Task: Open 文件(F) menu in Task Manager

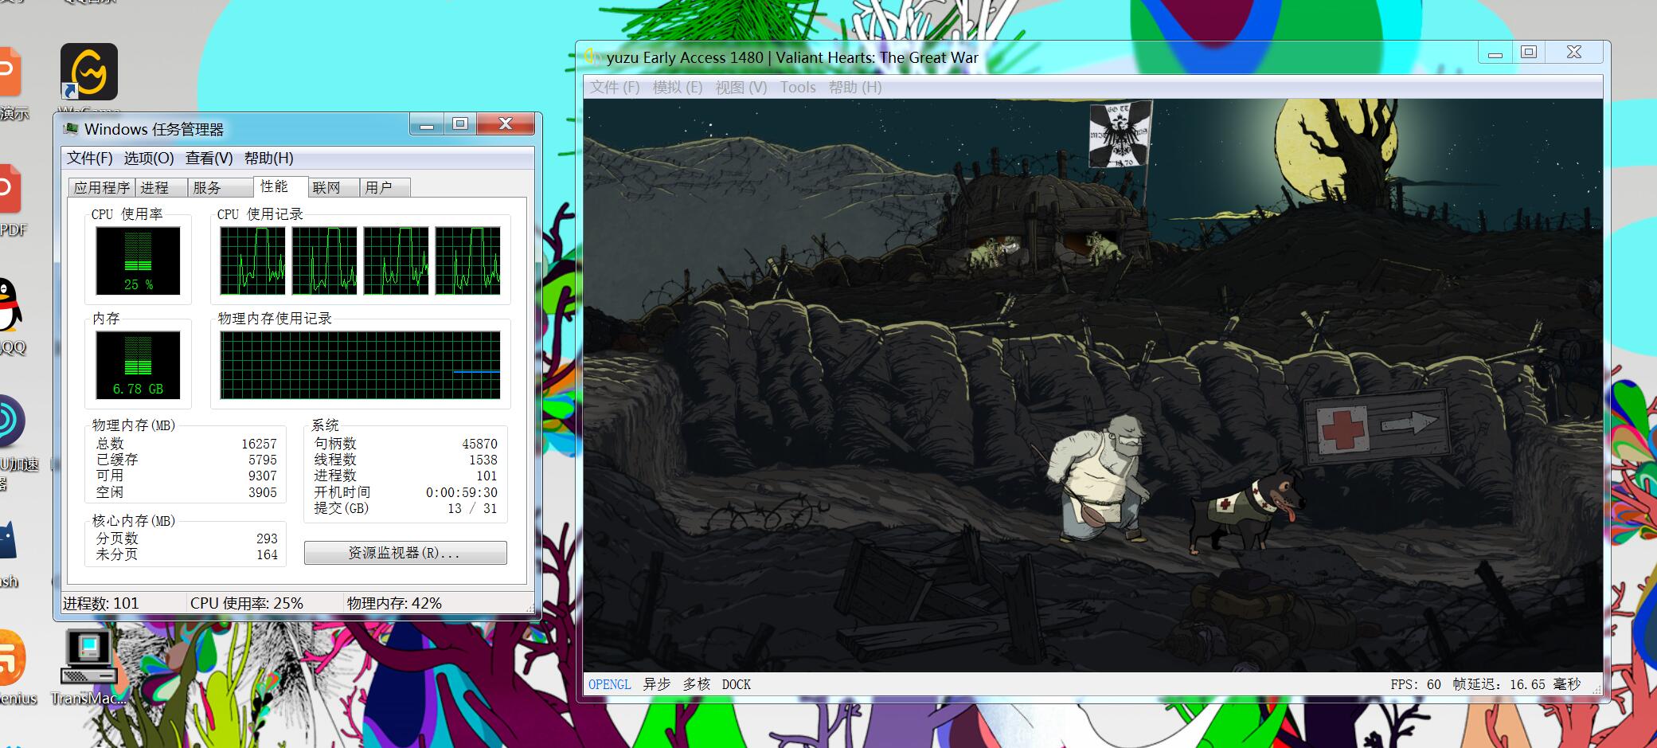Action: pyautogui.click(x=89, y=158)
